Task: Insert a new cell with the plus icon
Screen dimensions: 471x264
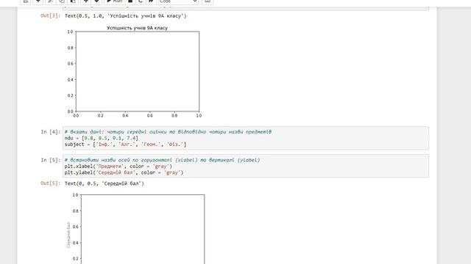Action: click(38, 1)
